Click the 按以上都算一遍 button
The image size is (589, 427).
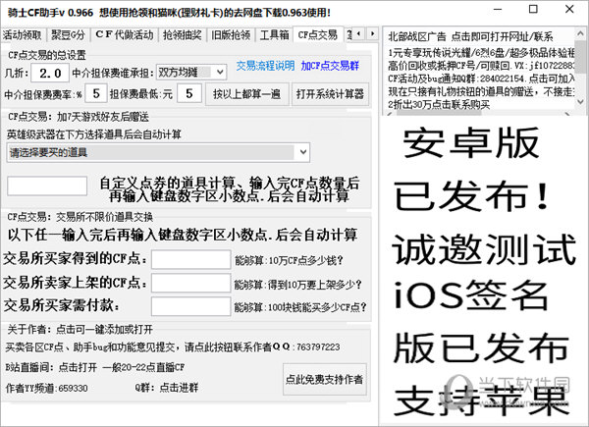pyautogui.click(x=246, y=94)
